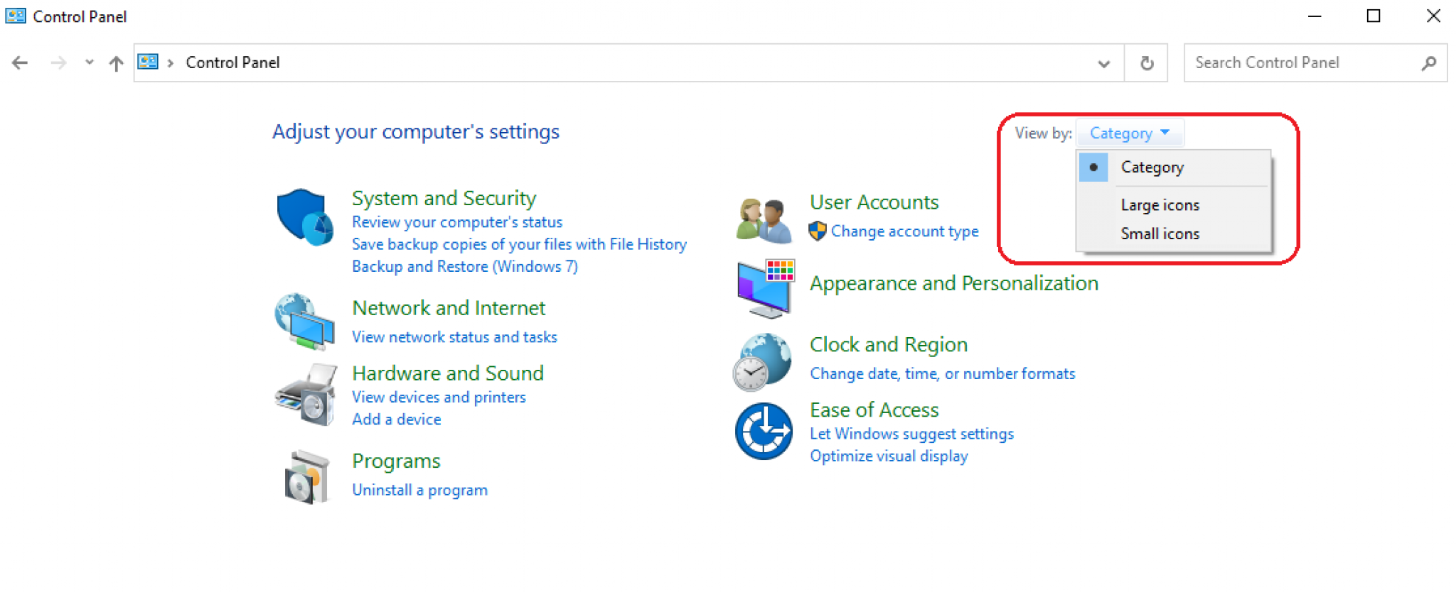Open Appearance and Personalization heading
The width and height of the screenshot is (1456, 592).
click(x=954, y=283)
